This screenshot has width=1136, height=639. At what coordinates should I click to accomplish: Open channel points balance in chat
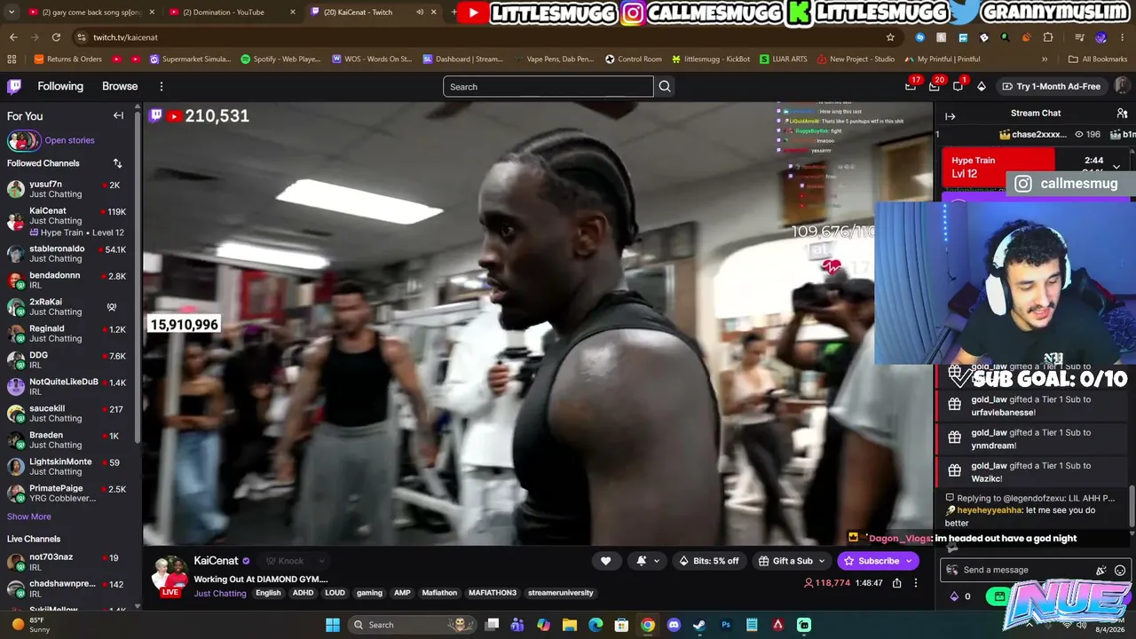coord(960,596)
